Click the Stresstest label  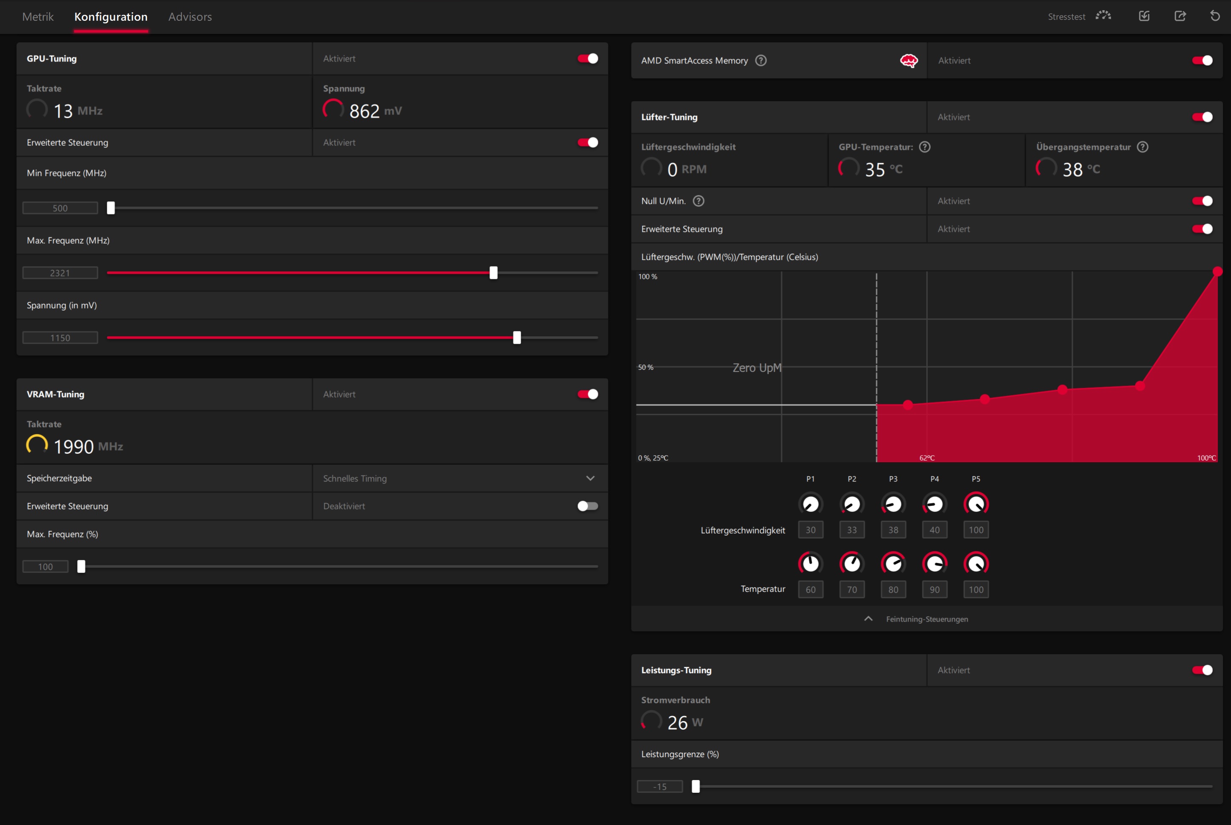pos(1066,17)
